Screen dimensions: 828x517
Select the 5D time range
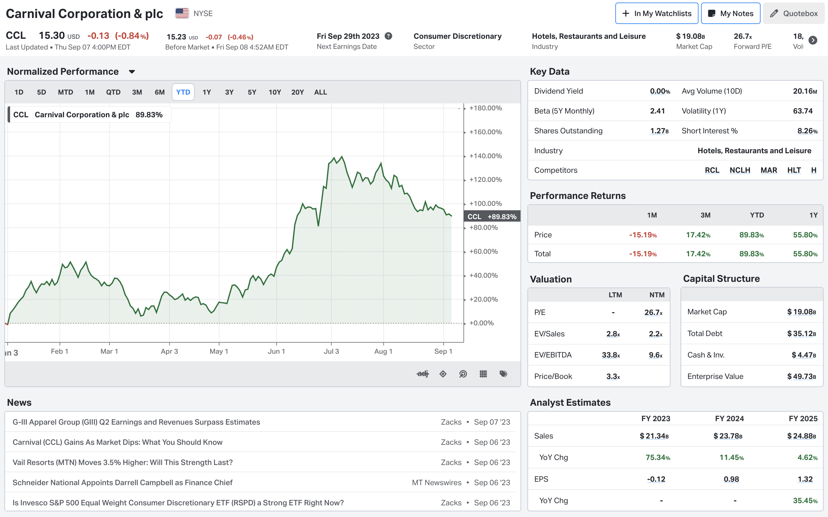click(41, 92)
